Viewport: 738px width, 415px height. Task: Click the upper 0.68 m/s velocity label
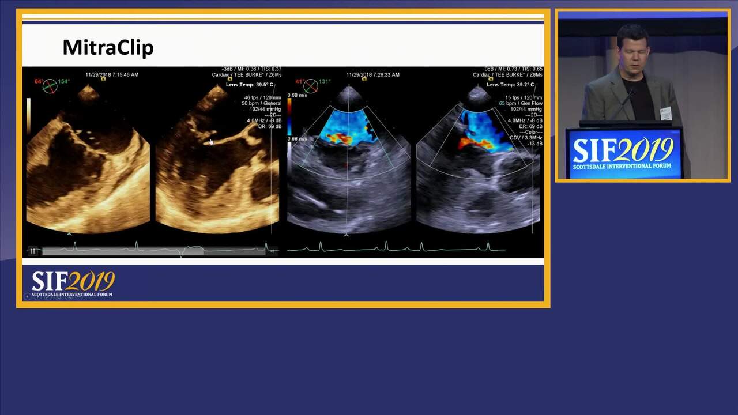(298, 95)
